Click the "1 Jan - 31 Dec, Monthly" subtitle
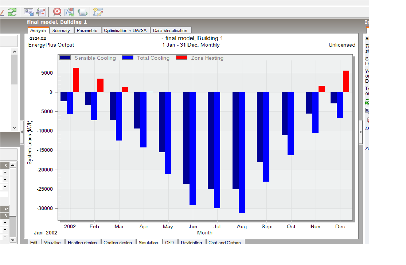This screenshot has width=406, height=265. [x=191, y=45]
